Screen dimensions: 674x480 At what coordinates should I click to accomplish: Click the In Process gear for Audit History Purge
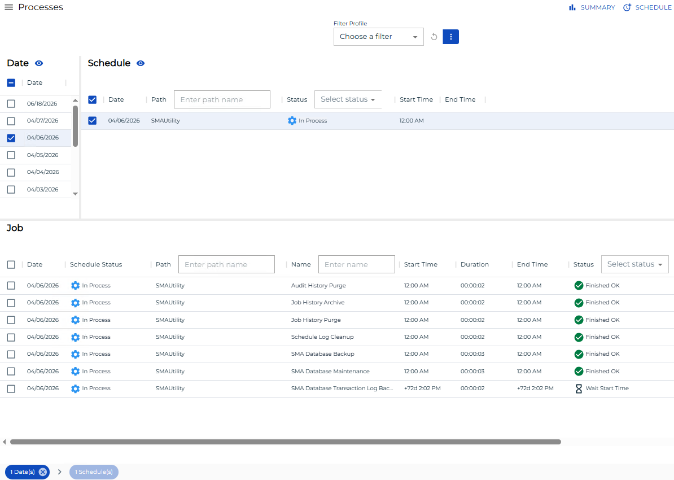(75, 286)
